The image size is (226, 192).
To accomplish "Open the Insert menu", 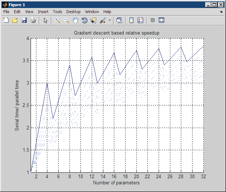I will point(43,12).
